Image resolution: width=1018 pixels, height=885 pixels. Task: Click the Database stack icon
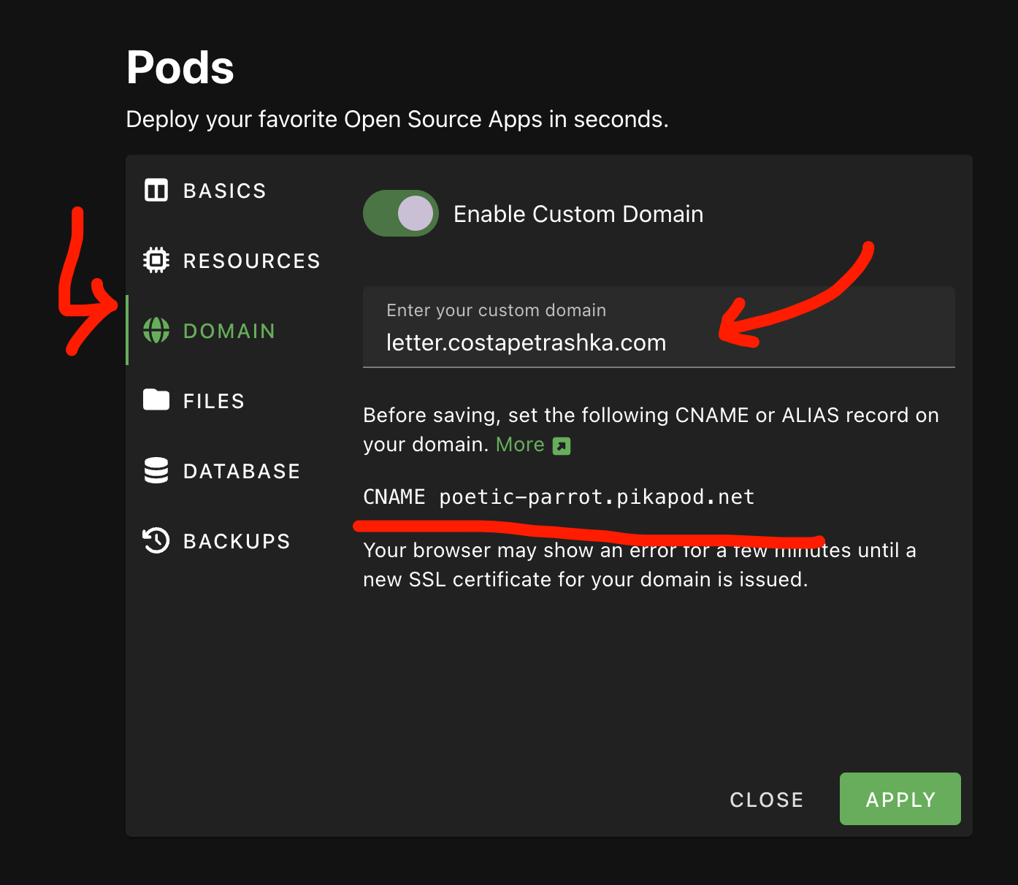(156, 471)
